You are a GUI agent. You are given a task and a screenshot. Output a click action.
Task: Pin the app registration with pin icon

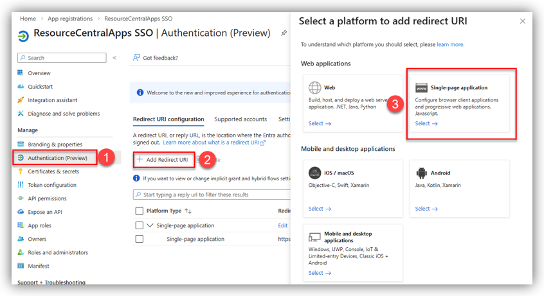click(284, 33)
